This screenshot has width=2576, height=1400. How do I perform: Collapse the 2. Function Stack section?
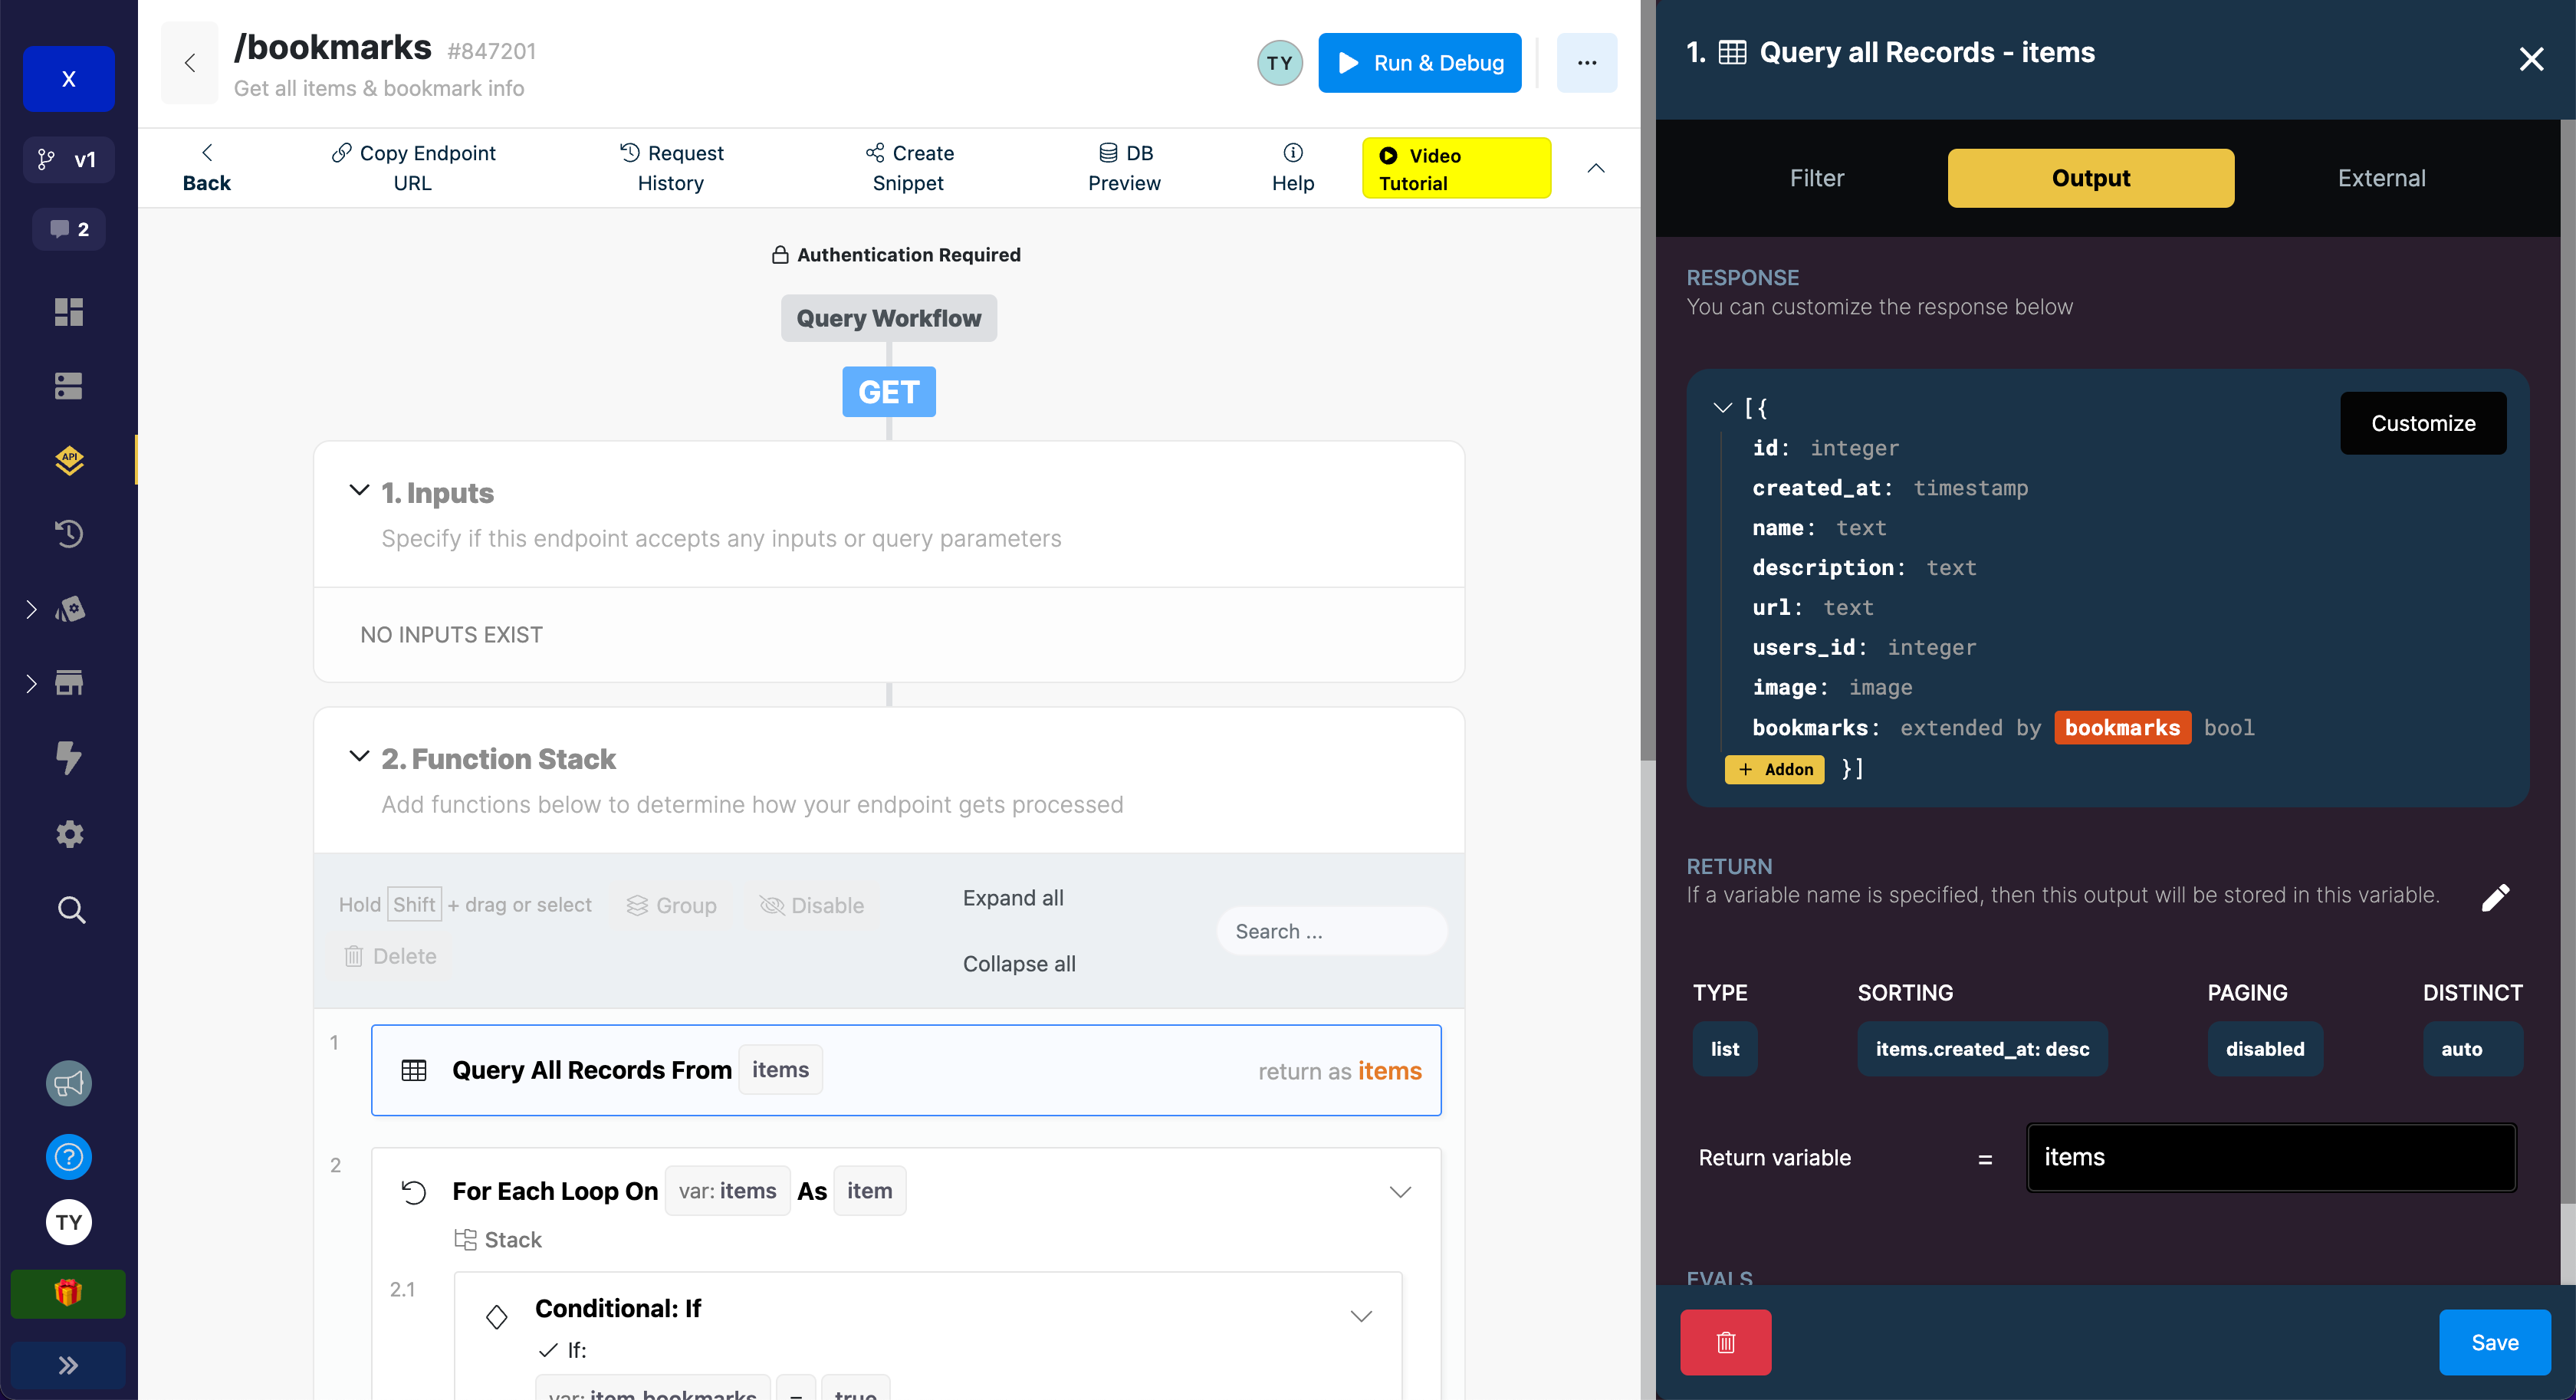(359, 756)
